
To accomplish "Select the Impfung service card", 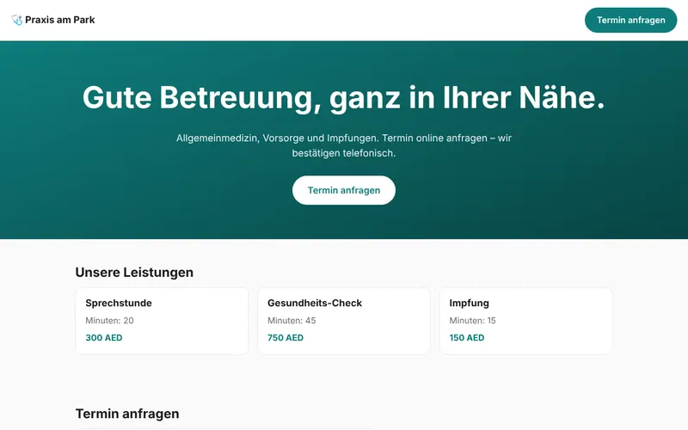I will [x=525, y=321].
